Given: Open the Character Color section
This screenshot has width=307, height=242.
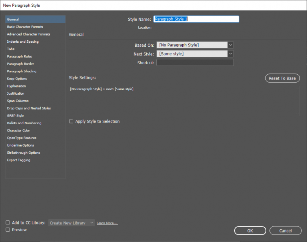Looking at the screenshot, I should coord(18,131).
